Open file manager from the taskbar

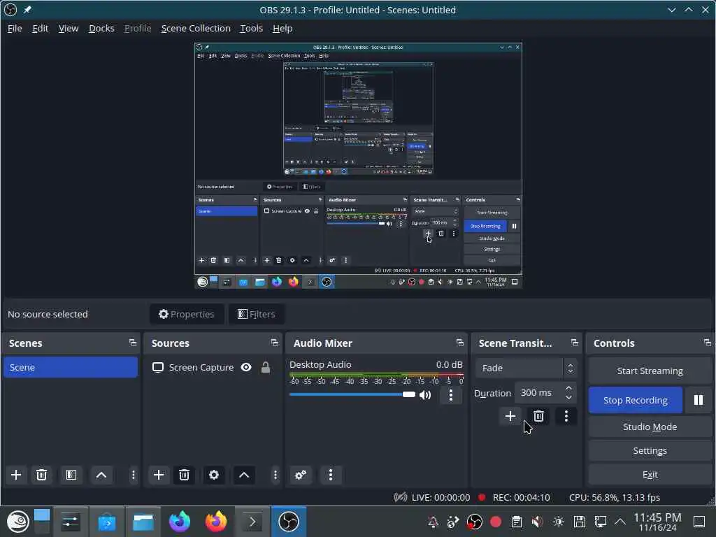pyautogui.click(x=143, y=522)
